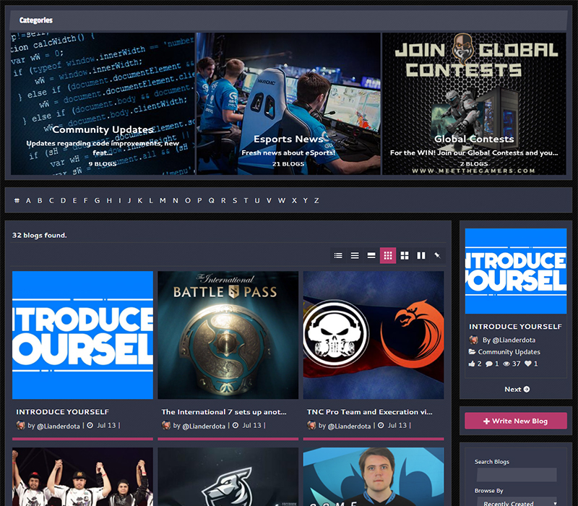578x506 pixels.
Task: Go to Next featured blog
Action: coord(517,389)
